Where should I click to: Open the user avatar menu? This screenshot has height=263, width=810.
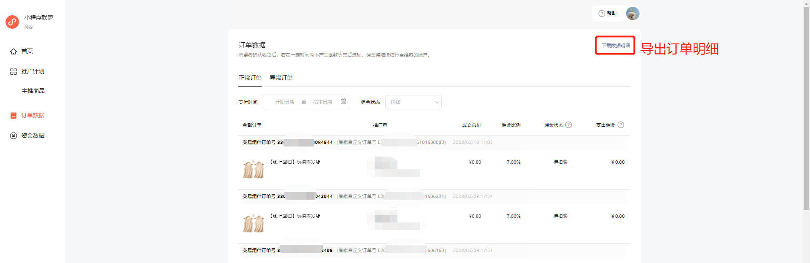[632, 14]
